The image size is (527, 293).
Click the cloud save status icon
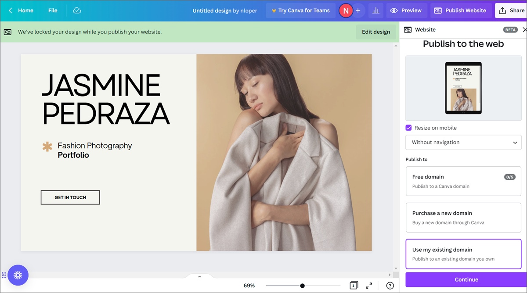pos(77,10)
